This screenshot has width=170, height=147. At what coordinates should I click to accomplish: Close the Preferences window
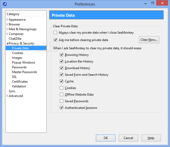click(162, 3)
